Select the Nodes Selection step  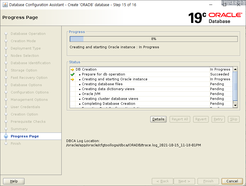(x=25, y=56)
